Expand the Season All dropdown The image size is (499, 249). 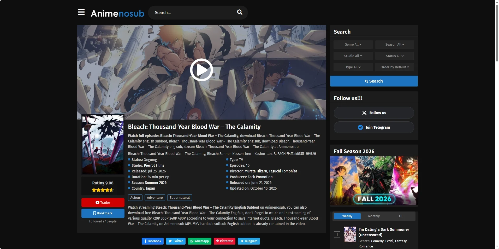click(x=395, y=45)
